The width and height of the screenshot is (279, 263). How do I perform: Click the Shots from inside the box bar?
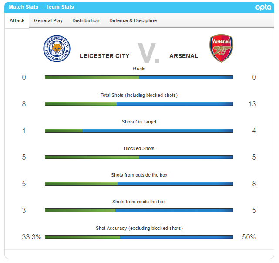(x=139, y=210)
